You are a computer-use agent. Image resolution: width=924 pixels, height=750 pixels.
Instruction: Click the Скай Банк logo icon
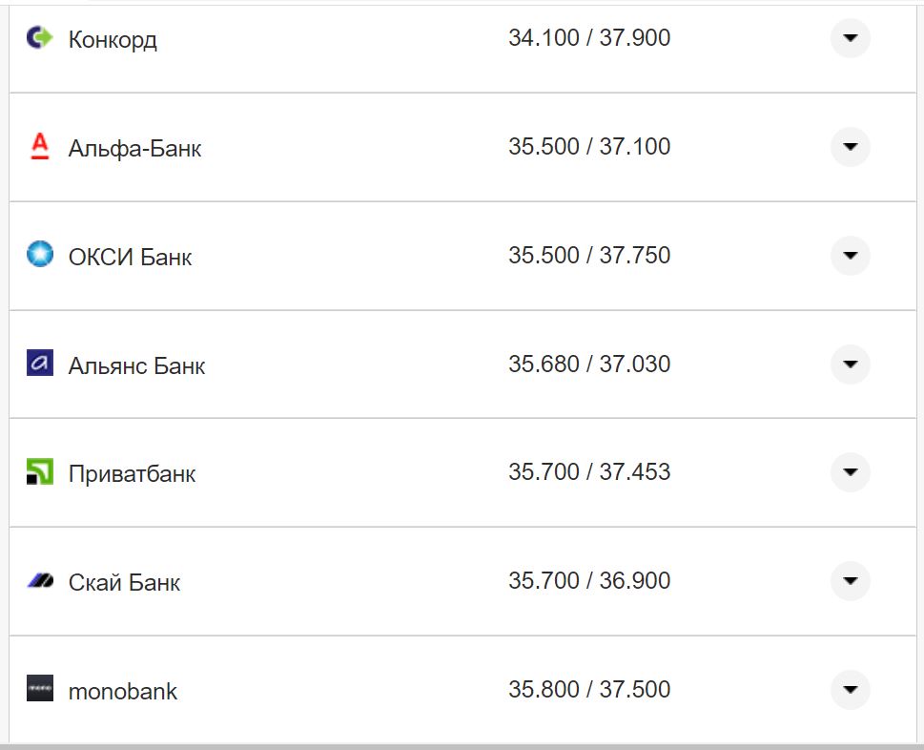pyautogui.click(x=39, y=580)
